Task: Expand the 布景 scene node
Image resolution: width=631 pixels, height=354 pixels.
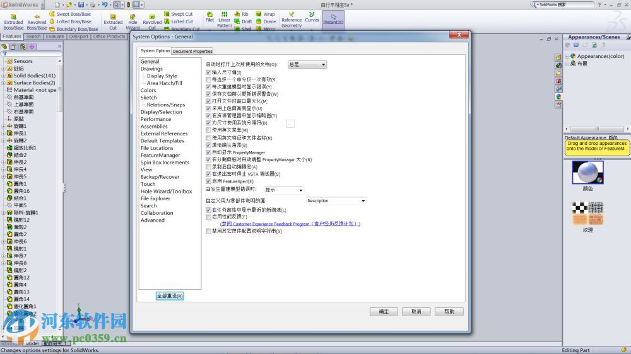Action: click(x=567, y=64)
